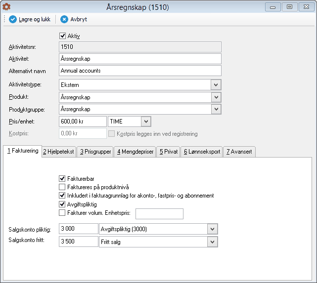Click the Avbryt button label
The width and height of the screenshot is (317, 283).
click(79, 19)
